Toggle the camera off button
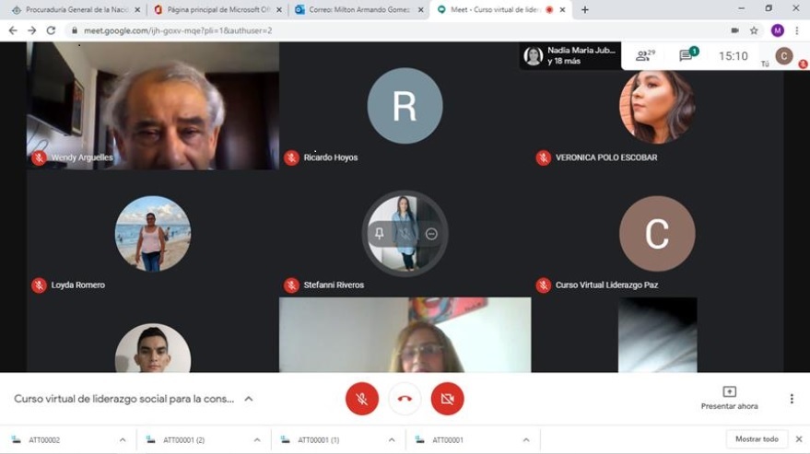Image resolution: width=810 pixels, height=454 pixels. tap(448, 399)
